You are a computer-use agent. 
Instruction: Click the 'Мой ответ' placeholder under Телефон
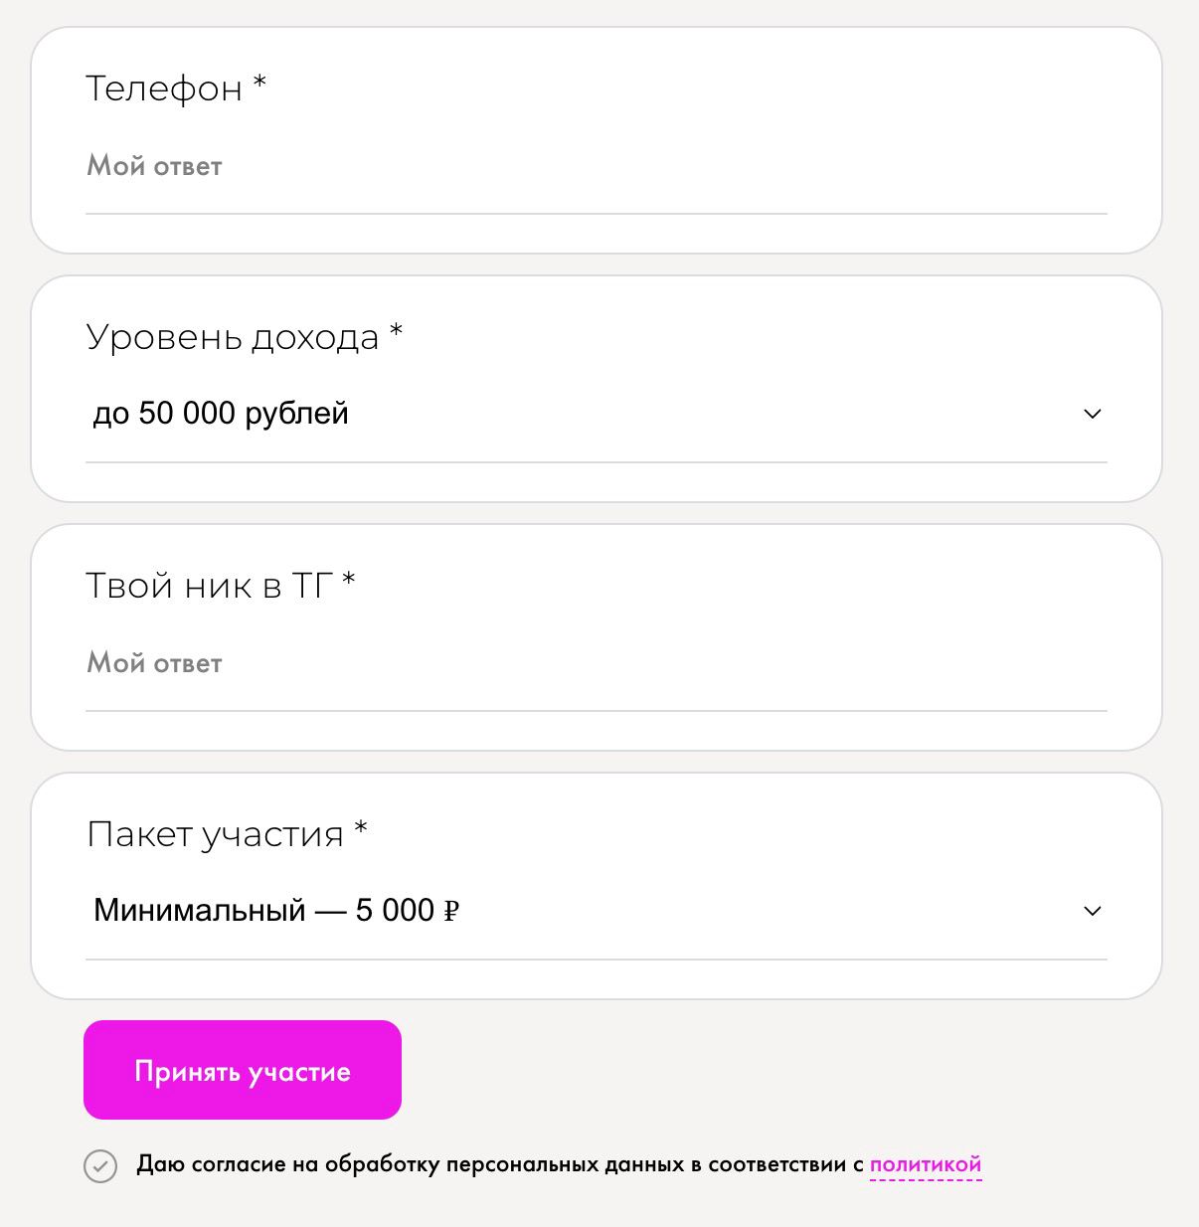click(x=154, y=166)
